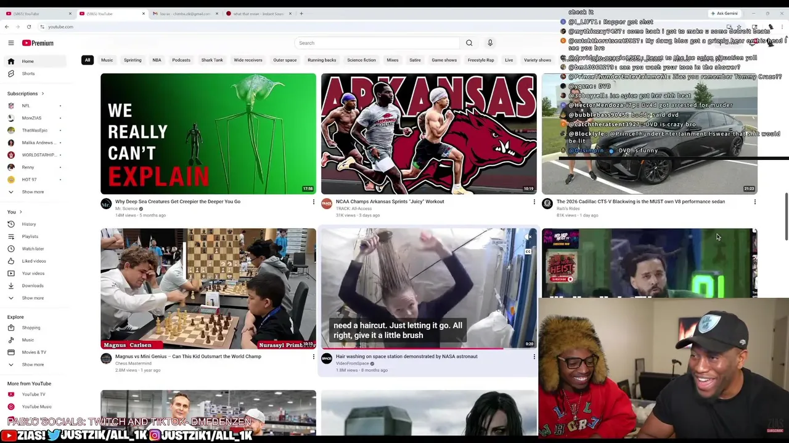Open a new browser tab
789x443 pixels.
click(x=301, y=14)
